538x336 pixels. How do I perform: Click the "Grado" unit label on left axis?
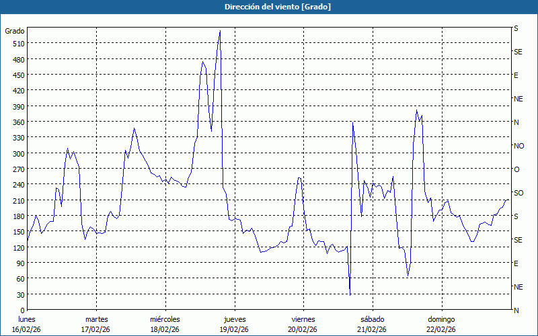15,31
